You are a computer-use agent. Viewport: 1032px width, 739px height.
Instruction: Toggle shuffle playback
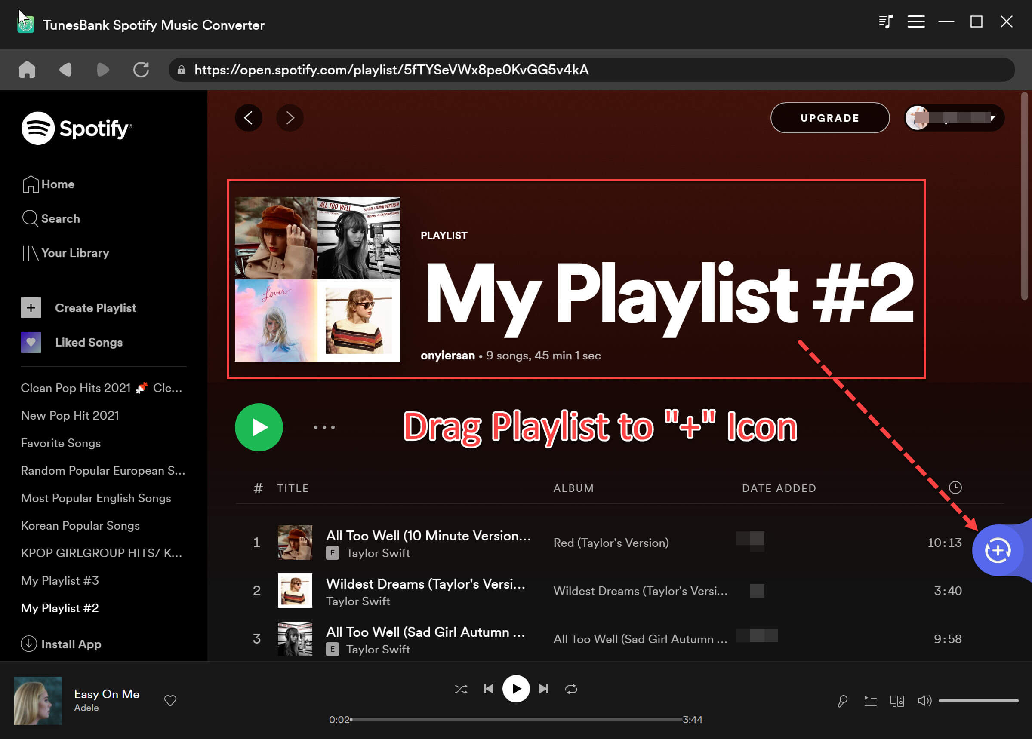(x=461, y=689)
